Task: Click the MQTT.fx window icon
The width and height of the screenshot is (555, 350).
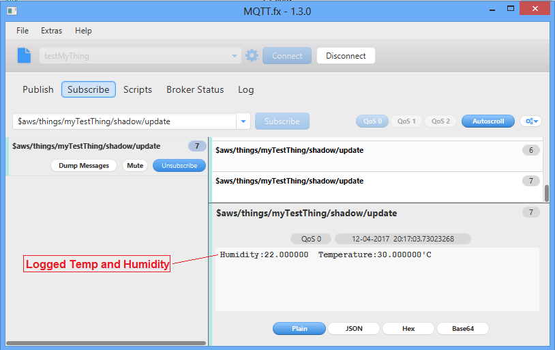Action: pyautogui.click(x=12, y=11)
